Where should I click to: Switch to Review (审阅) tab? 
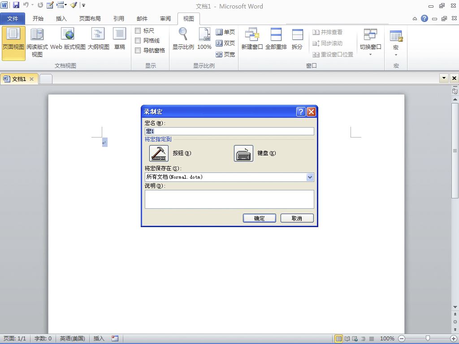click(165, 19)
